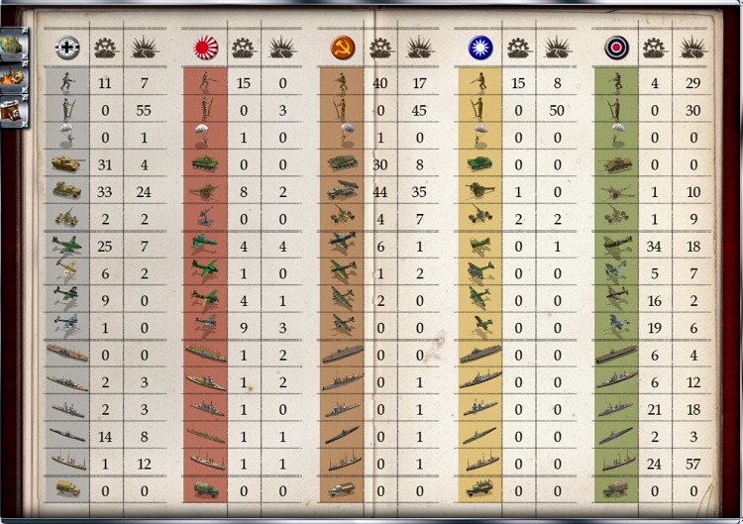
Task: Click the British RAF roundel emblem
Action: [616, 48]
